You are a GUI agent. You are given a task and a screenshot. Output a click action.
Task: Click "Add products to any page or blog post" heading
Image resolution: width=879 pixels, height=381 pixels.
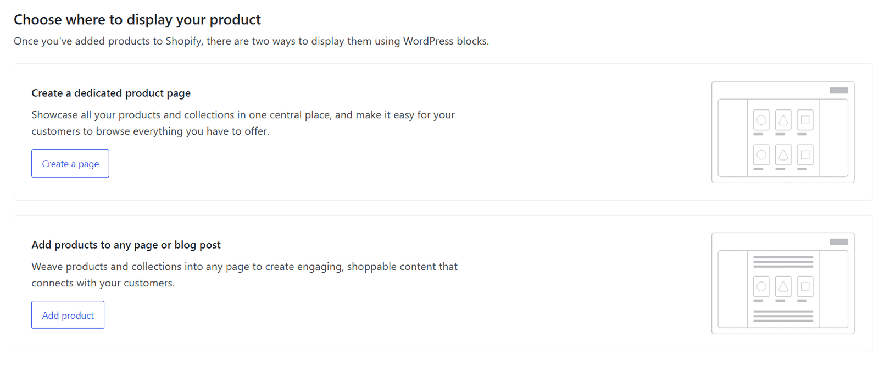coord(126,245)
